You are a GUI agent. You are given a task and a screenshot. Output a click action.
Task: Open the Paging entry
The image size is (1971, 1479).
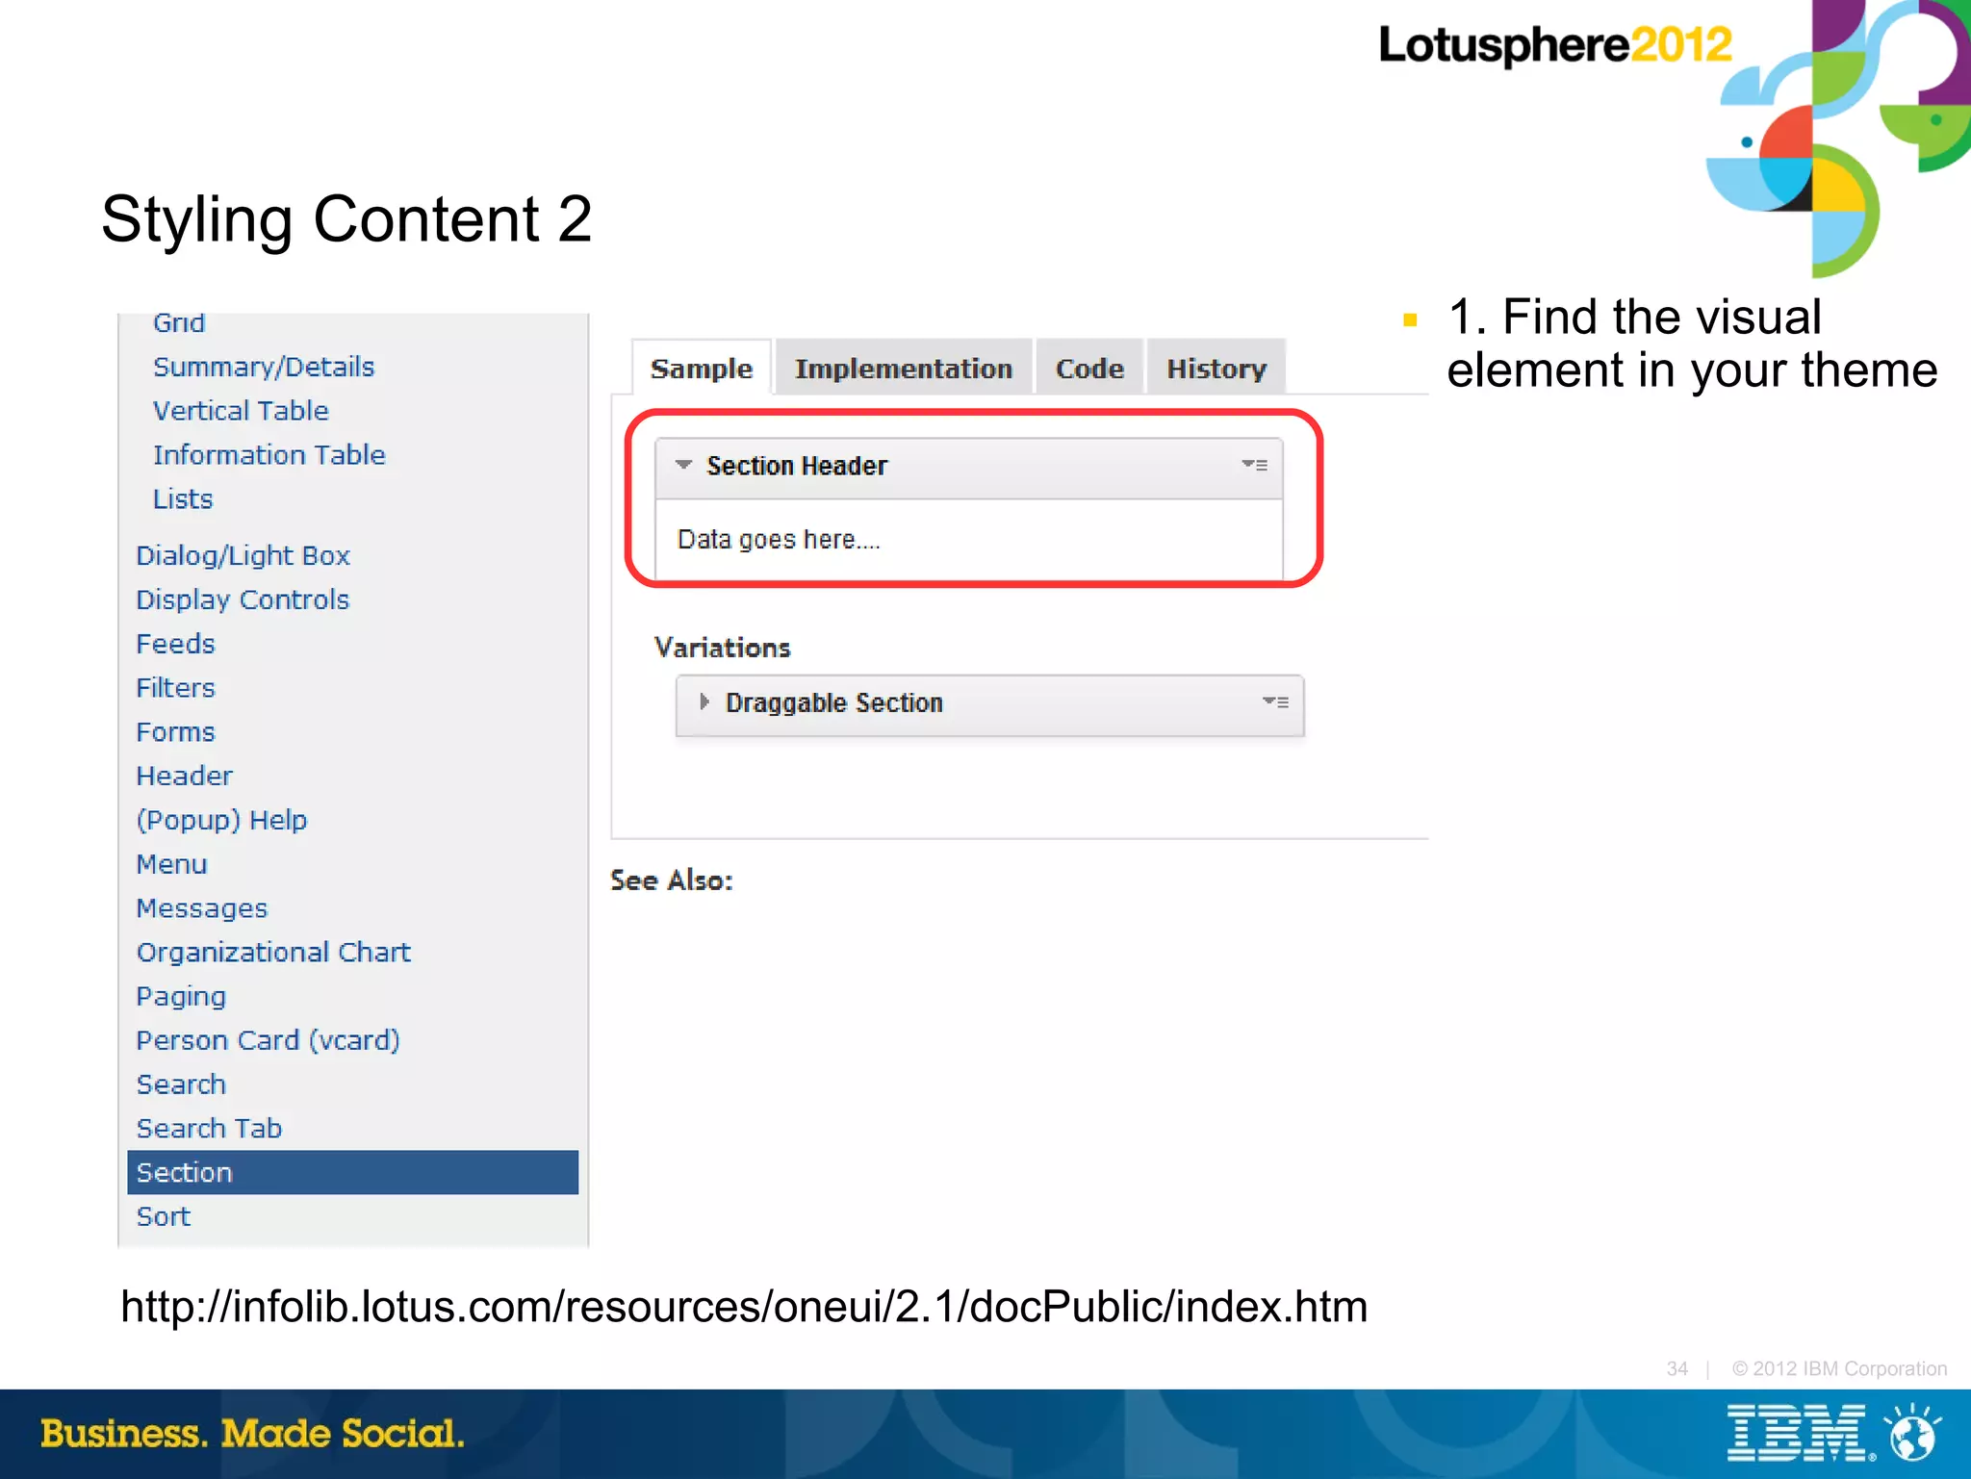pyautogui.click(x=181, y=997)
